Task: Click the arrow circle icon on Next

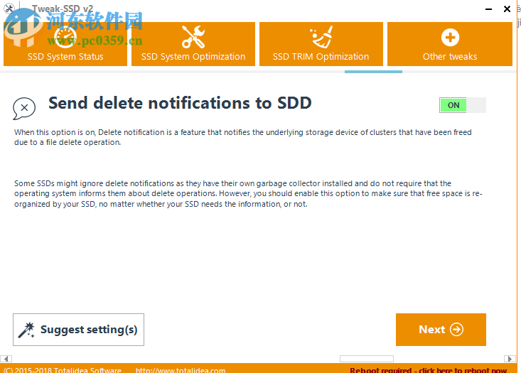Action: (456, 330)
